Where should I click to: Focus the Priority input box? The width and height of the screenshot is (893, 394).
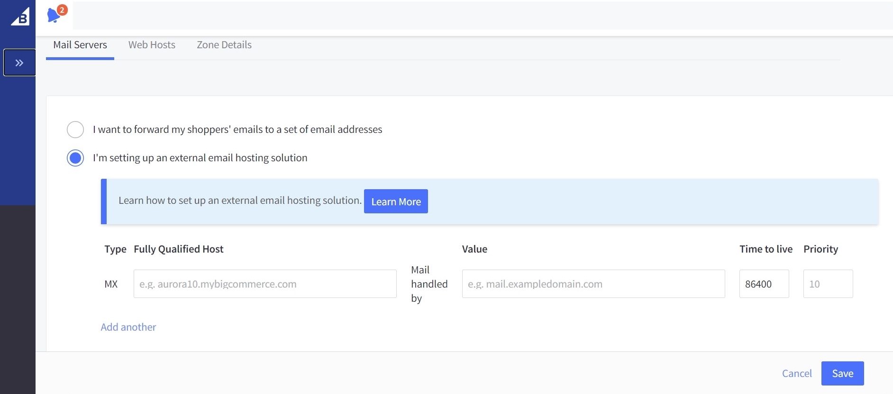[x=828, y=284]
